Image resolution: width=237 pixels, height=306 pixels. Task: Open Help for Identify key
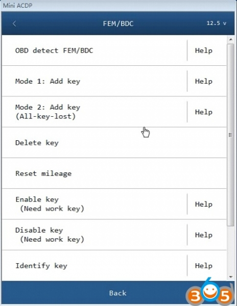tap(204, 266)
